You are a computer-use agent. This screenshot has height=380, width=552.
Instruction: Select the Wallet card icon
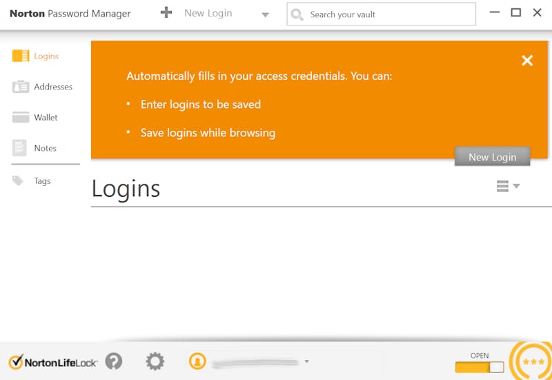(x=21, y=117)
